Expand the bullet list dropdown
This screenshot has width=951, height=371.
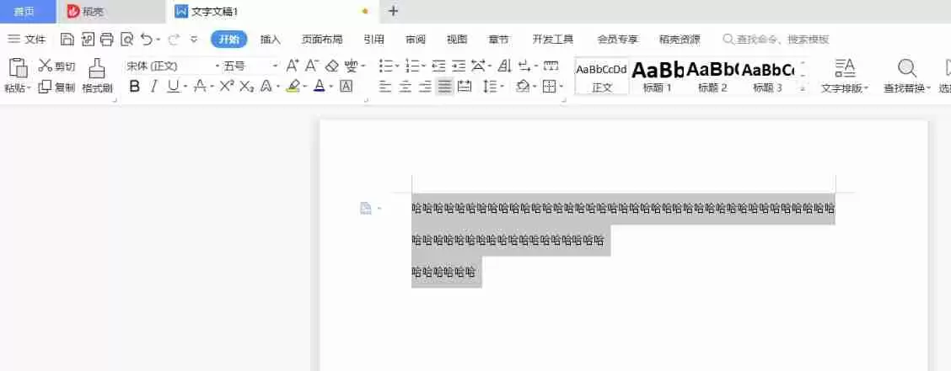click(397, 66)
